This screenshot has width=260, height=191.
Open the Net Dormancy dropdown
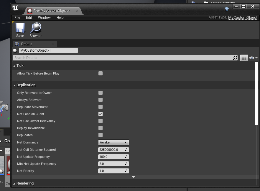[x=113, y=142]
